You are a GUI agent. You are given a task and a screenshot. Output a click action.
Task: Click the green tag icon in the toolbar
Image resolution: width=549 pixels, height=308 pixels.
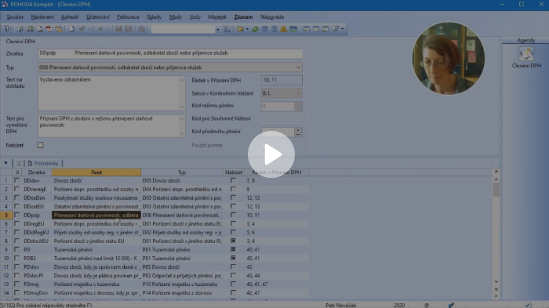point(255,29)
